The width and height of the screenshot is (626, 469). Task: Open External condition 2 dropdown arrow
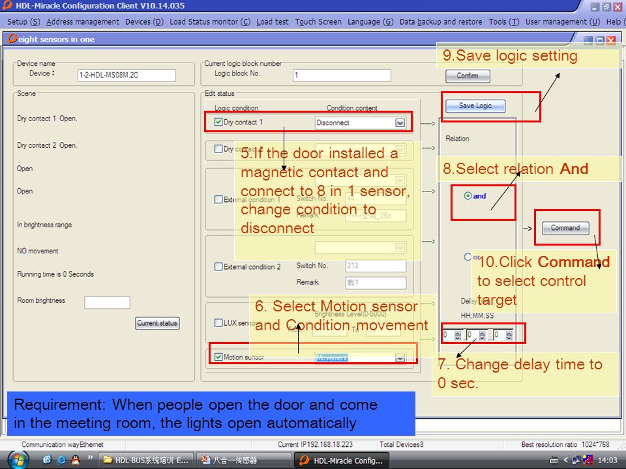point(400,248)
